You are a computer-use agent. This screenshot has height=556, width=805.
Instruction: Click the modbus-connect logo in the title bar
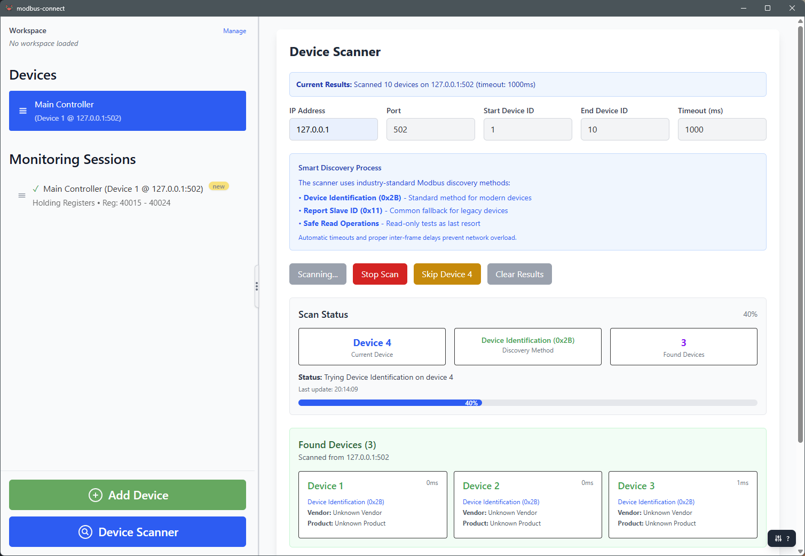(9, 8)
